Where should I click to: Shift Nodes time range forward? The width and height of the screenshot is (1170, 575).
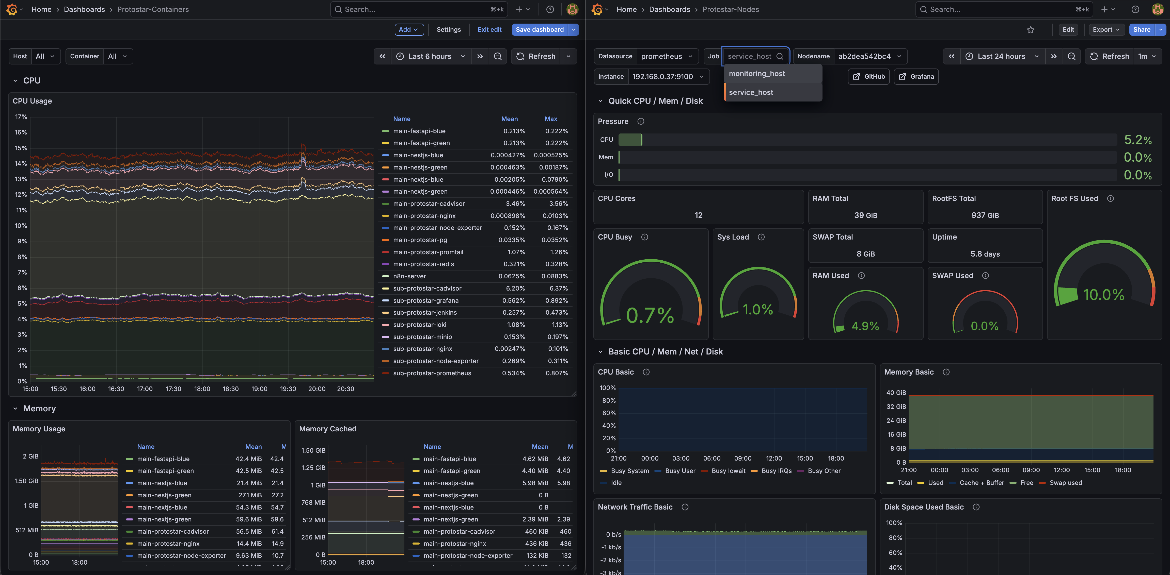[x=1054, y=56]
